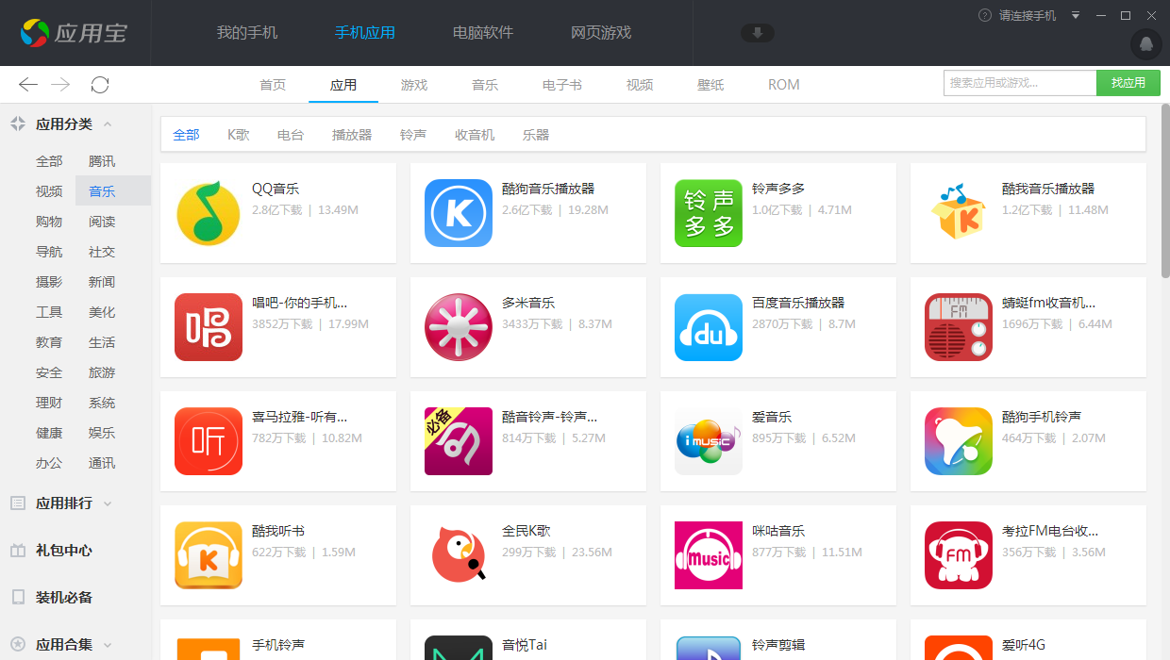Screen dimensions: 1170x660
Task: Refresh the page with reload icon
Action: pyautogui.click(x=100, y=85)
